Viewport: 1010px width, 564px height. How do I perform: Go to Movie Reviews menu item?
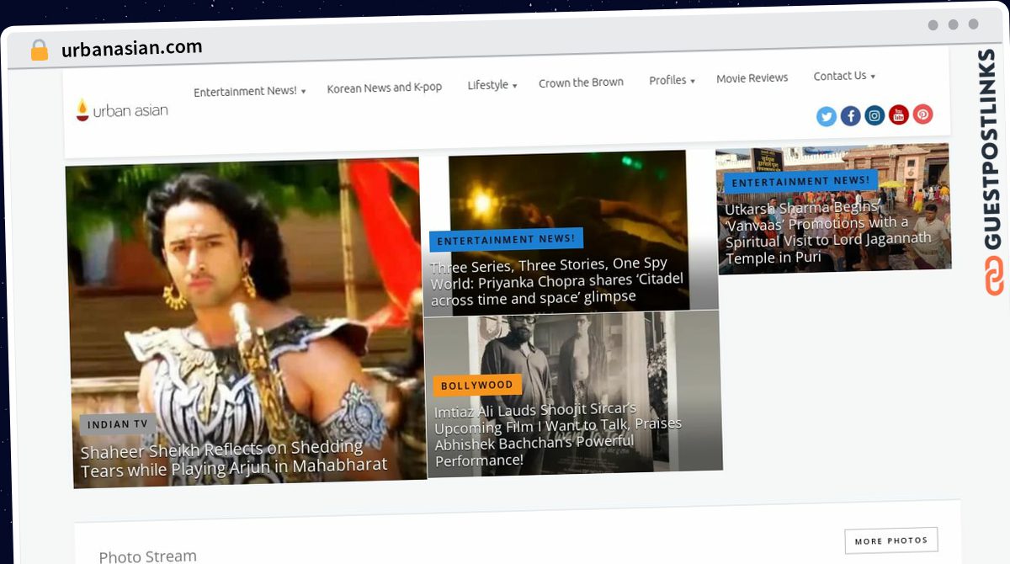[x=752, y=78]
